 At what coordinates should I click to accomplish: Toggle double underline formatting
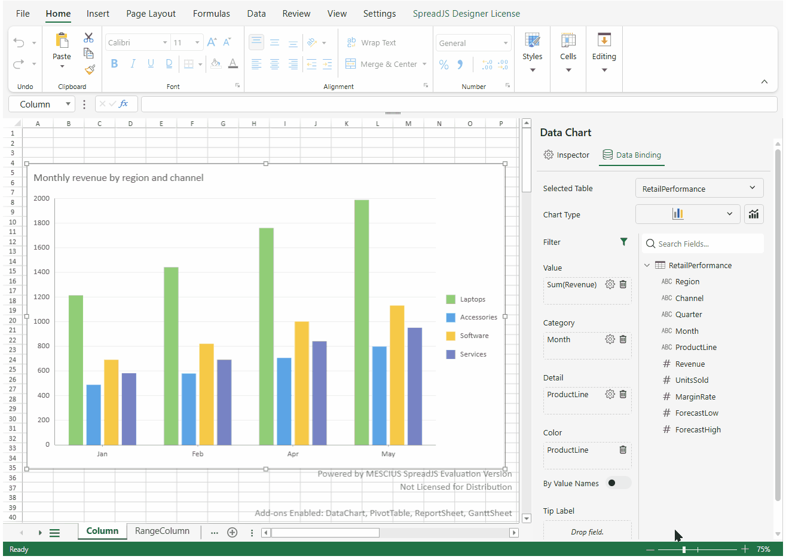(x=169, y=63)
